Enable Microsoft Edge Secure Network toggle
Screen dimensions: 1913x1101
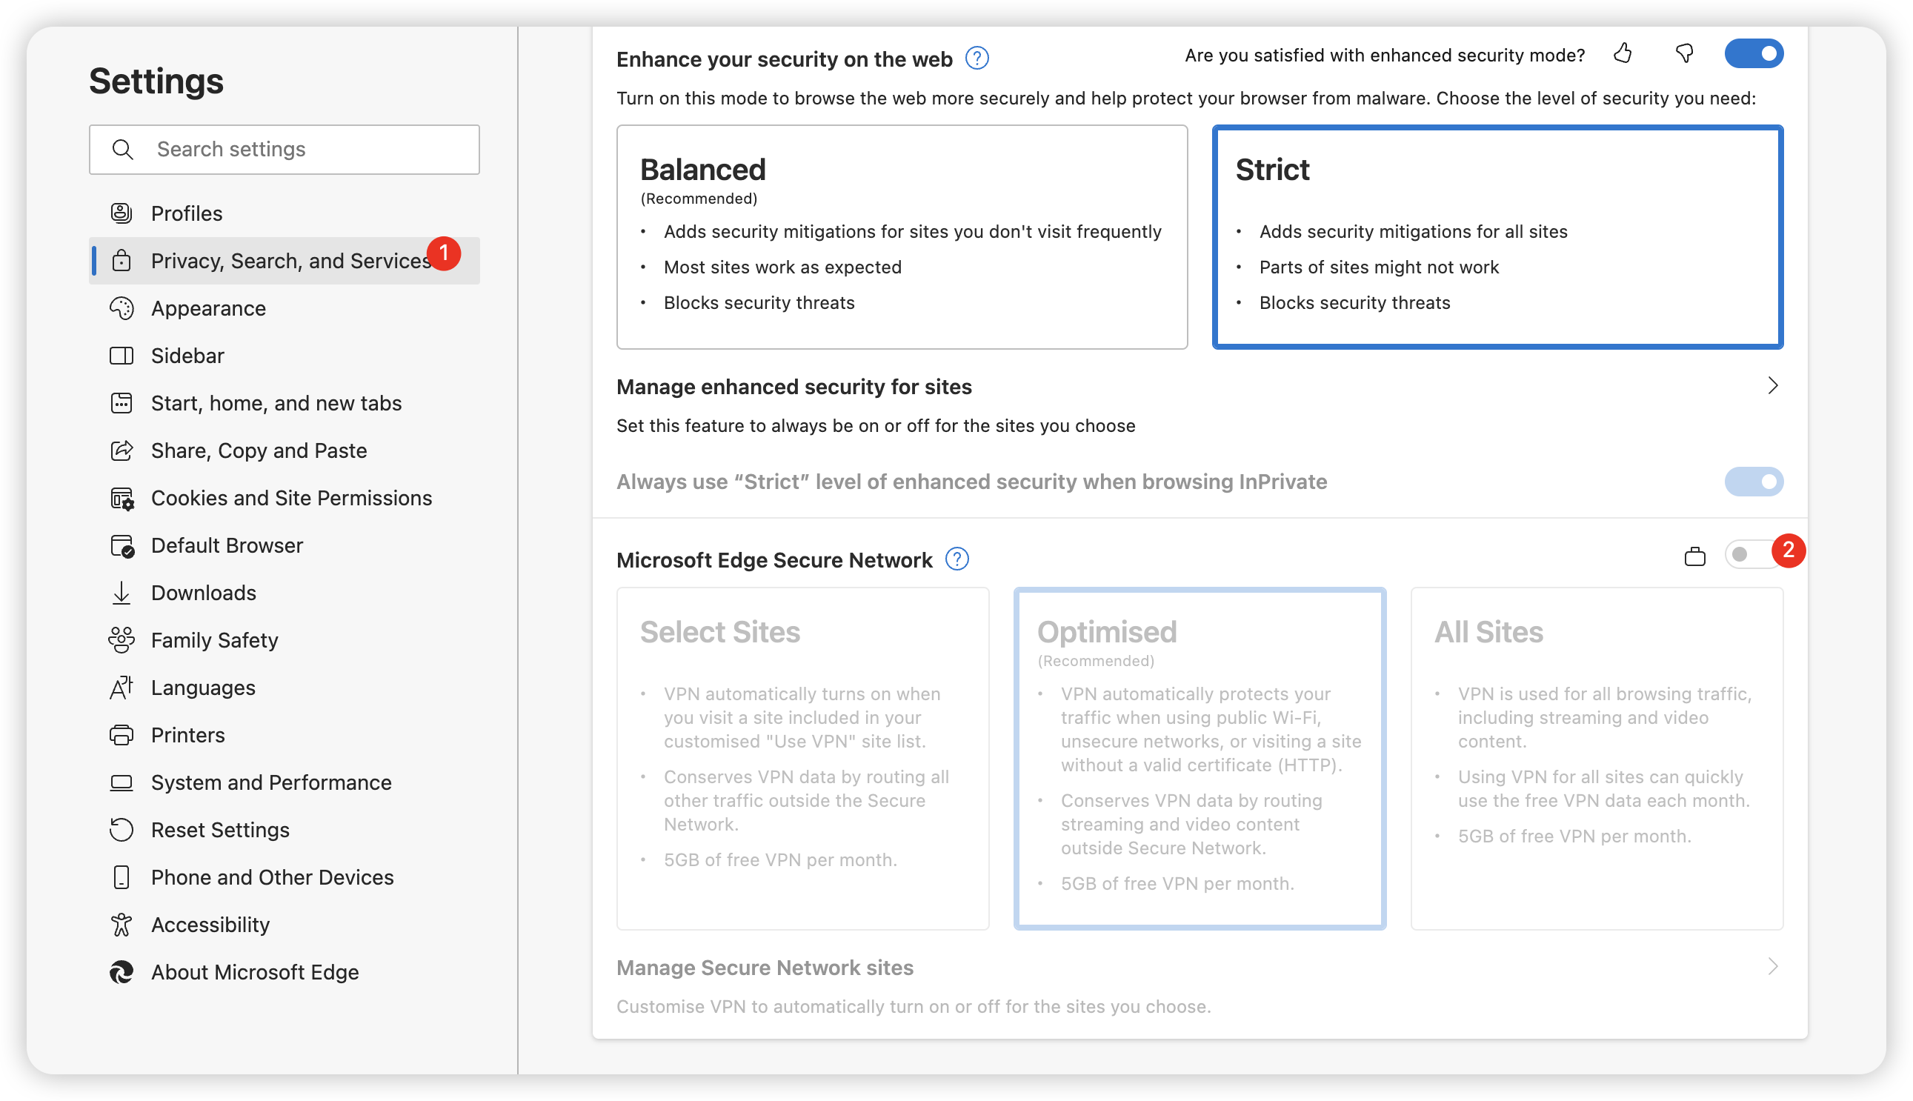[x=1752, y=555]
